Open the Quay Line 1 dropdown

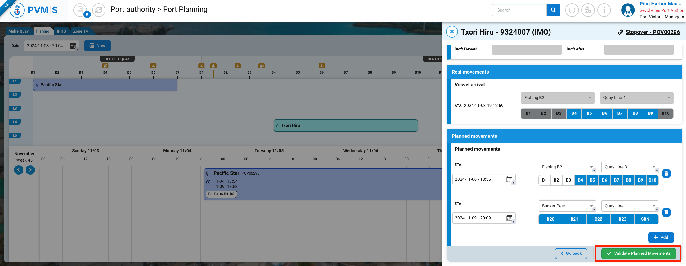tap(629, 206)
